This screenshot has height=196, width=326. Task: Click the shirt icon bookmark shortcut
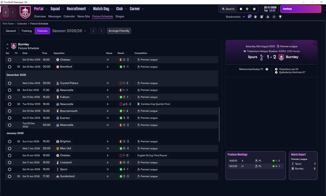(x=255, y=17)
